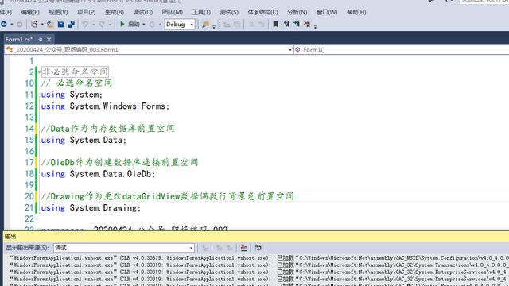The width and height of the screenshot is (509, 286).
Task: Pin the Form1.cs tab
Action: click(x=41, y=39)
